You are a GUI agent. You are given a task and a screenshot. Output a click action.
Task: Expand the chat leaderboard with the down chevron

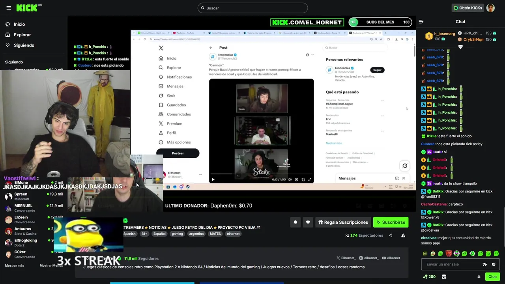(460, 47)
